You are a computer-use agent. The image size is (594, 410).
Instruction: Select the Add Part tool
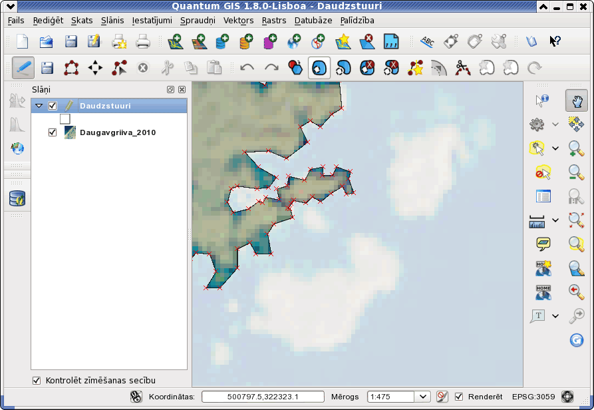click(344, 68)
